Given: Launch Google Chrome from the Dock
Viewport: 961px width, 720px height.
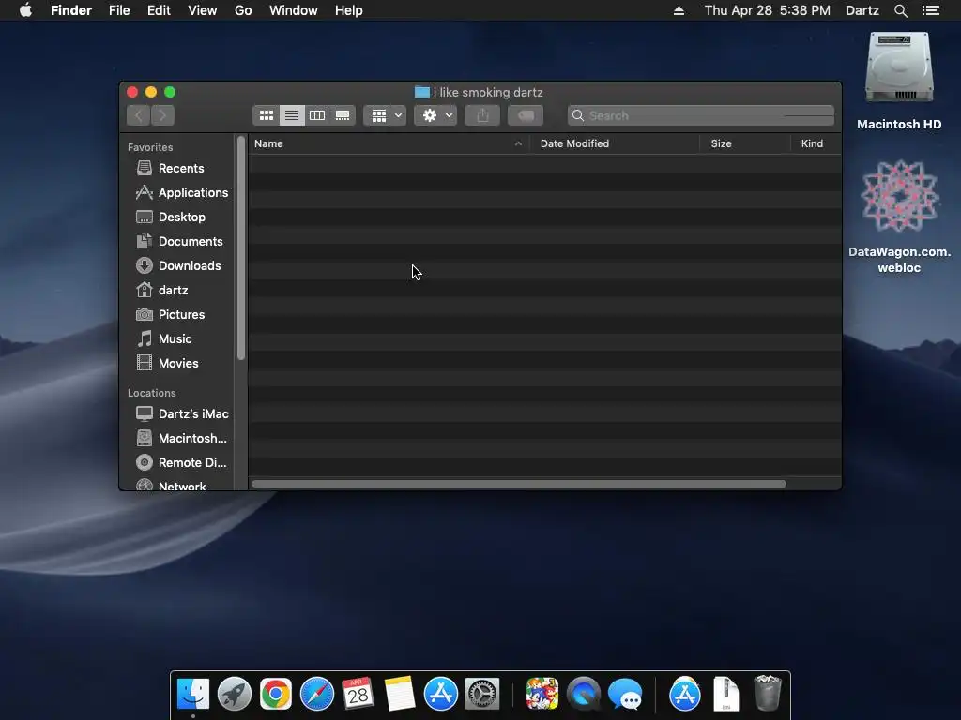Looking at the screenshot, I should tap(276, 694).
